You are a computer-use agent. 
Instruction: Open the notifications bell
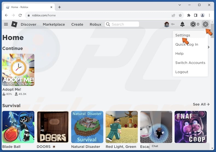click(182, 24)
